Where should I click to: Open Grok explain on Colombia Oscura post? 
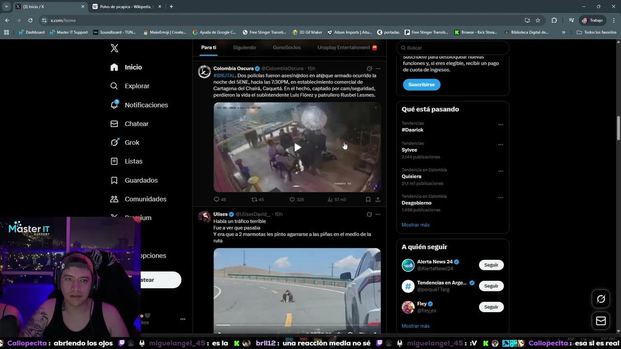click(369, 69)
